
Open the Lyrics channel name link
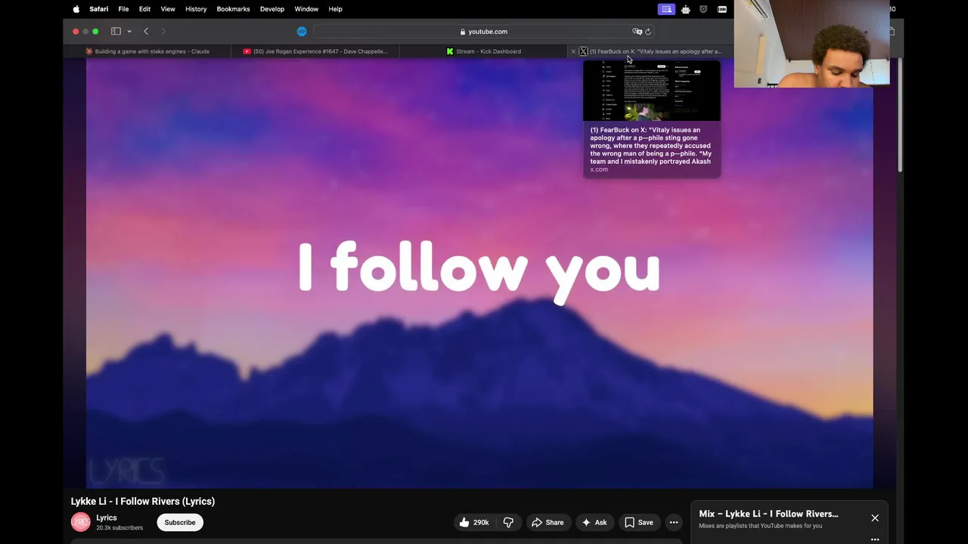point(107,518)
